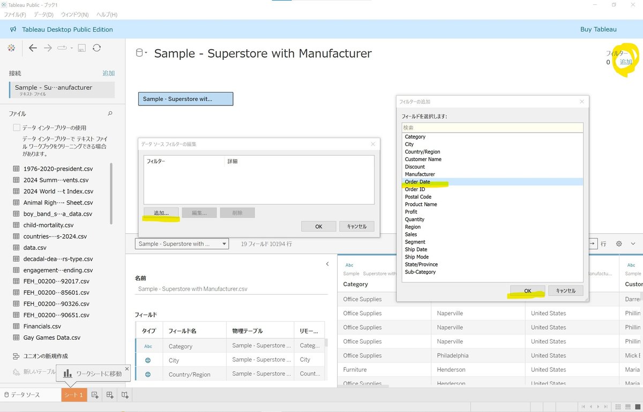Select the Customer Name field in the list

(x=492, y=159)
